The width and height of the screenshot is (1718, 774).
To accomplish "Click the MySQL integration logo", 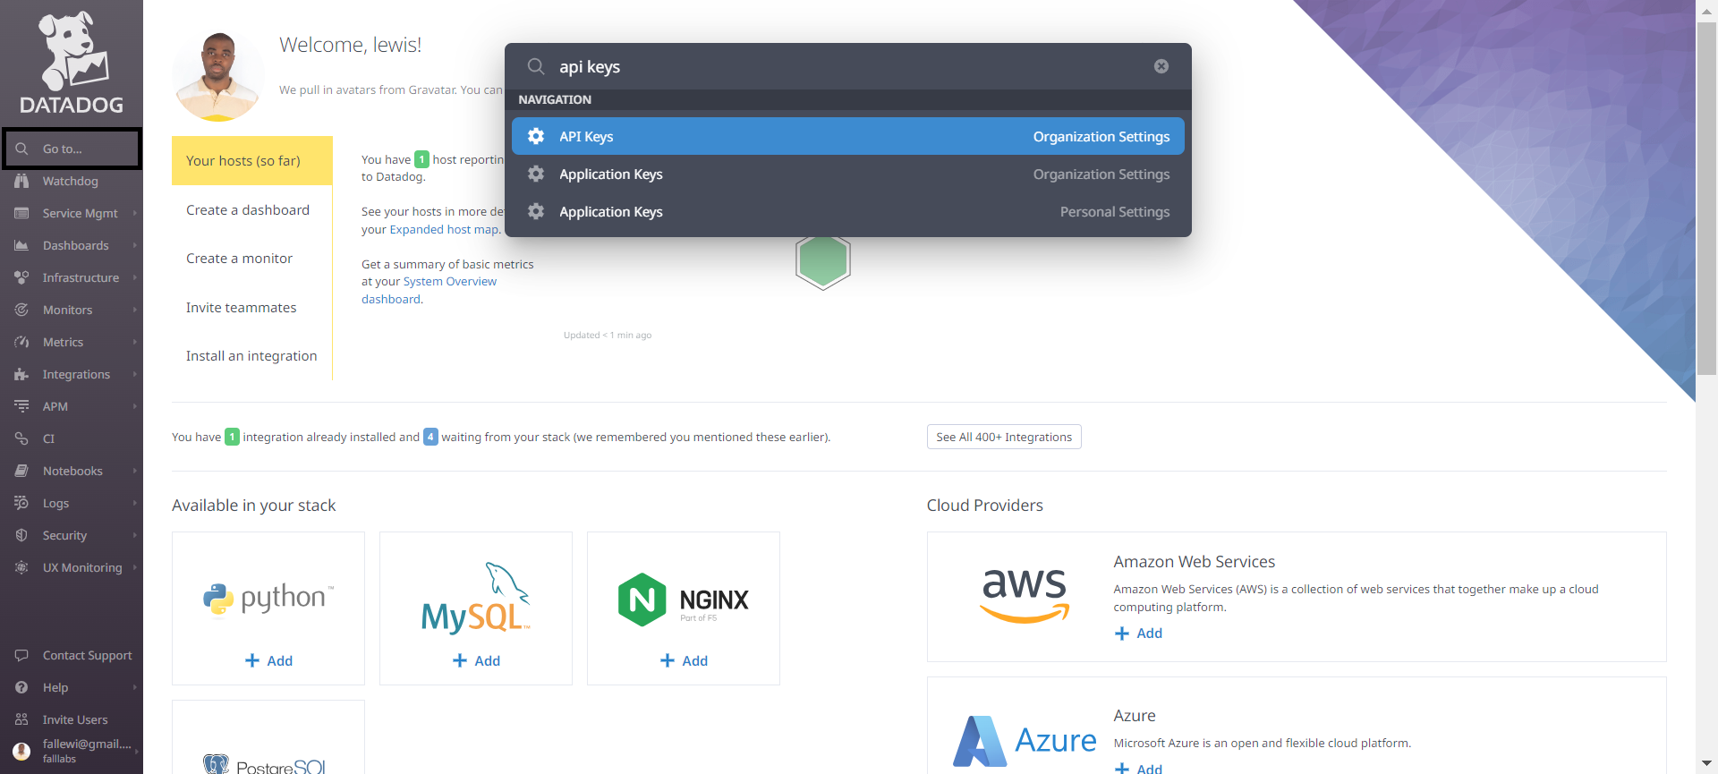I will [x=476, y=598].
